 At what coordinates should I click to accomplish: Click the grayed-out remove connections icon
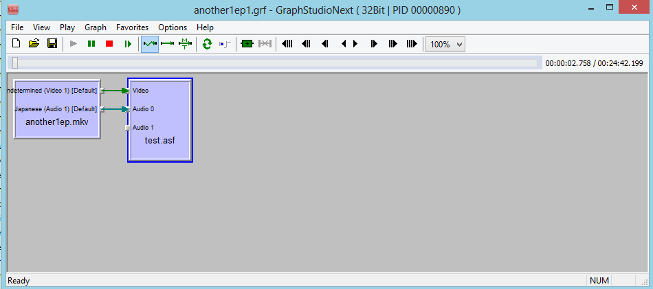click(265, 44)
